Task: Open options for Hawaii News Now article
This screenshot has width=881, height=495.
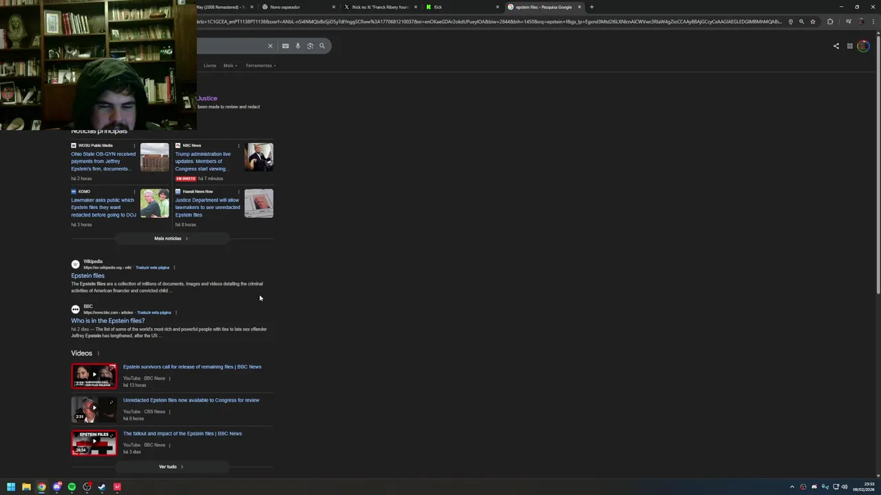Action: click(x=238, y=192)
